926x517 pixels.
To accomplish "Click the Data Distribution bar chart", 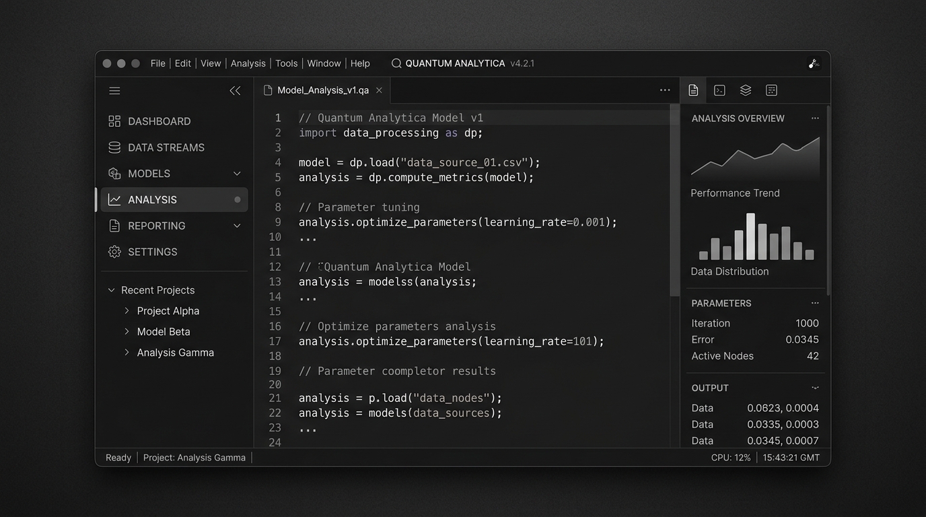I will coord(756,236).
